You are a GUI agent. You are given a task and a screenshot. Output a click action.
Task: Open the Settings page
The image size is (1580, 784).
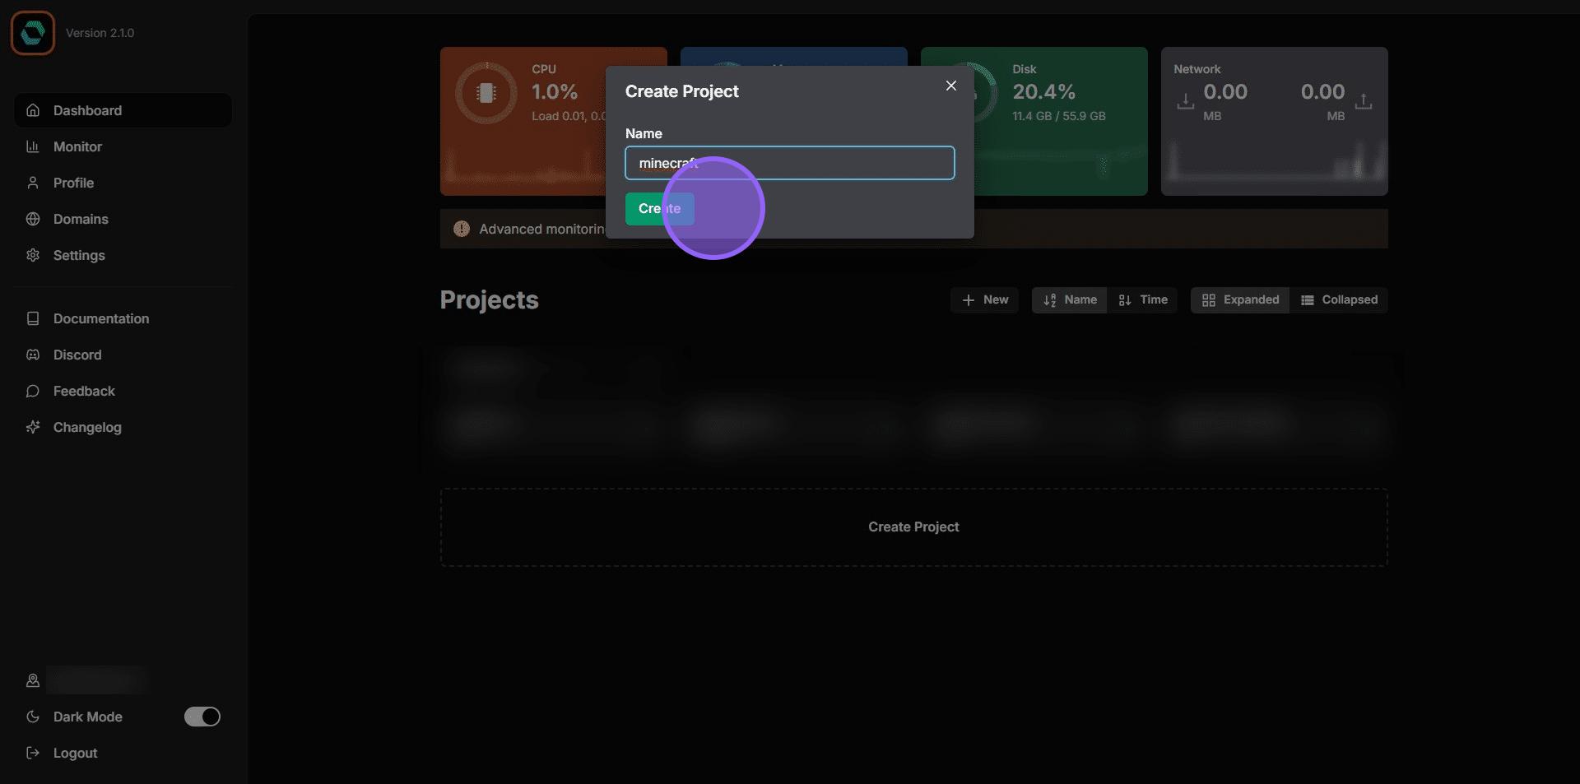(x=123, y=255)
